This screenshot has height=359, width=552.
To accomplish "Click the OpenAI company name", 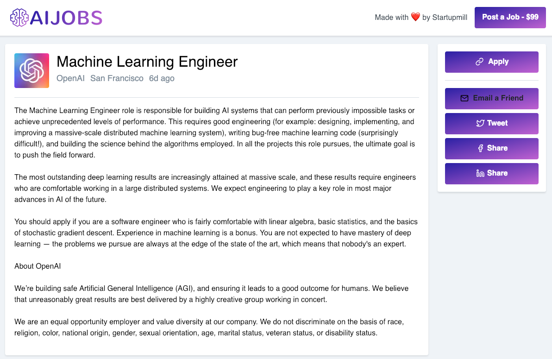I will [x=70, y=78].
